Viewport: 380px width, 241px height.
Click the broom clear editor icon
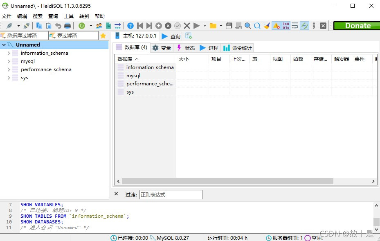point(267,26)
